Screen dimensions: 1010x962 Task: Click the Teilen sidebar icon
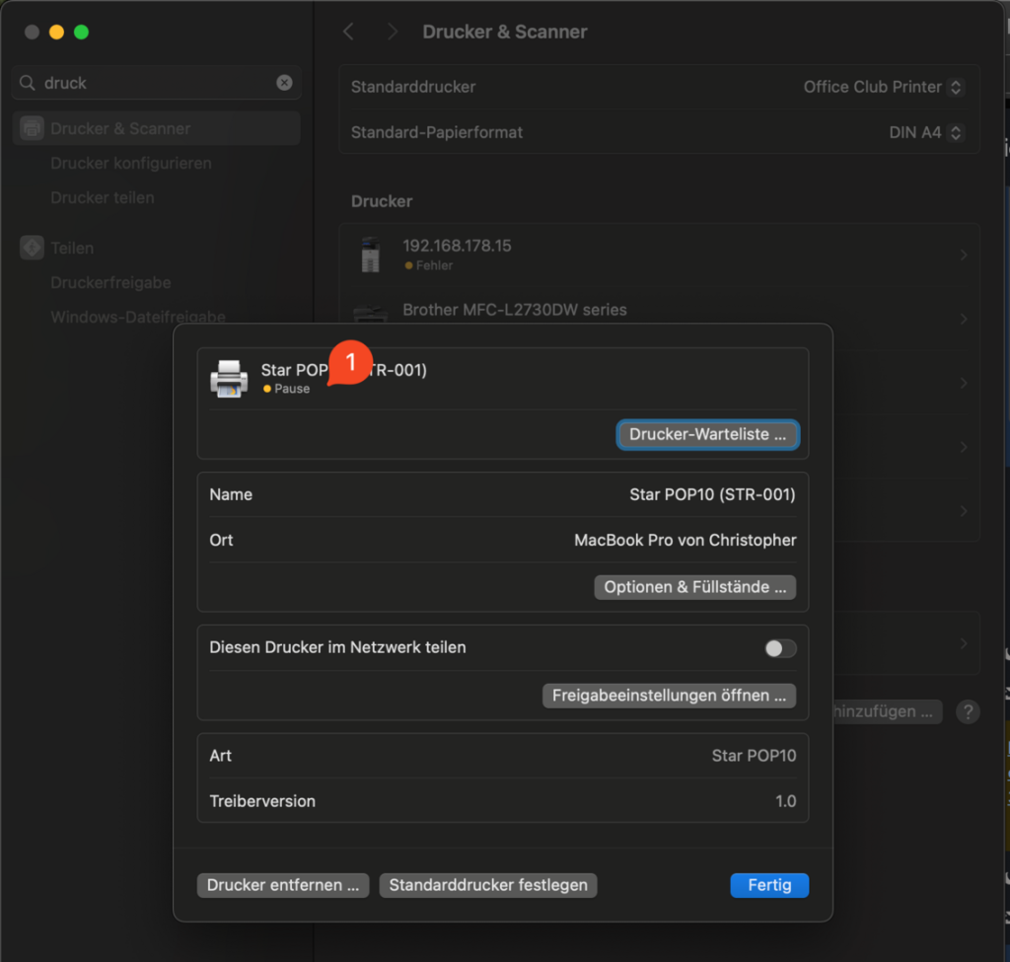[x=33, y=248]
